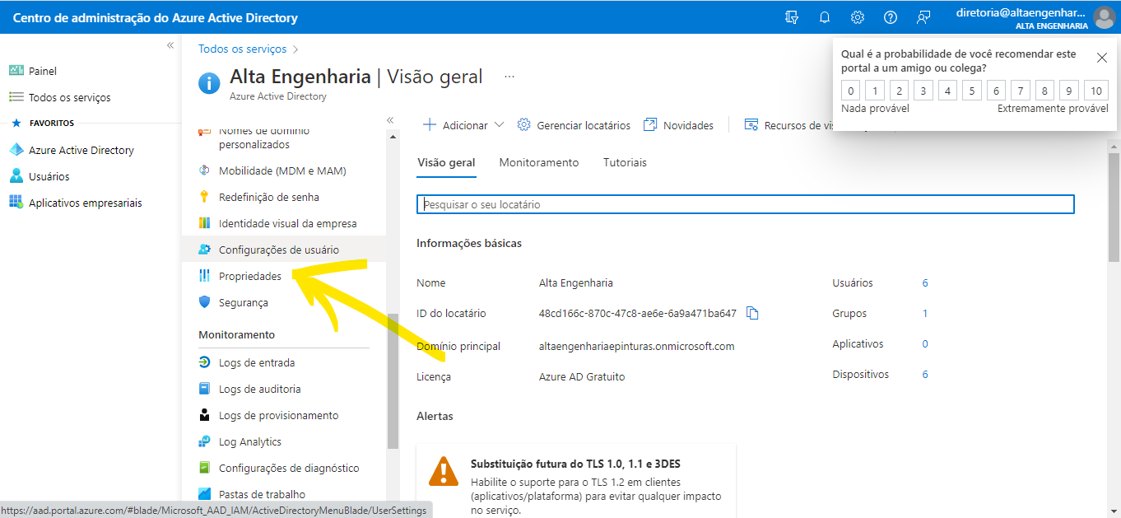This screenshot has height=518, width=1121.
Task: Select rating 9 in the survey
Action: 1069,91
